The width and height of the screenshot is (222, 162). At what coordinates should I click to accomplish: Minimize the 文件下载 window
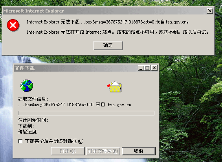click(141, 68)
